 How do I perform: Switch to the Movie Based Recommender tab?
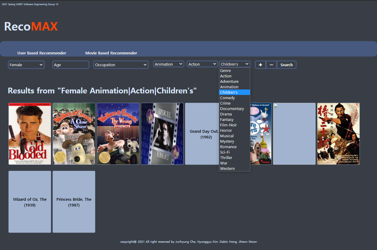(x=111, y=53)
